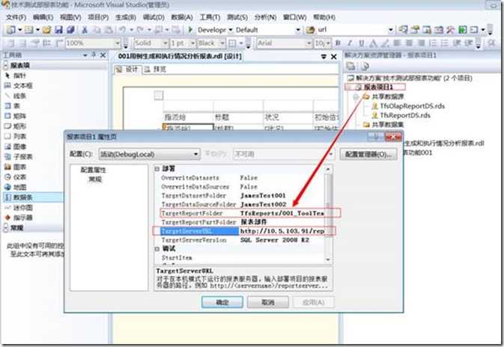The width and height of the screenshot is (504, 347).
Task: Select the TargetServerURL value field
Action: pyautogui.click(x=282, y=231)
